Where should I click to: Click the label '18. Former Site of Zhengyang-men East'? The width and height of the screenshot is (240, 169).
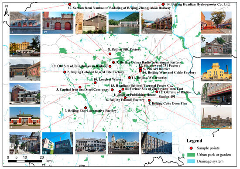click(x=154, y=88)
